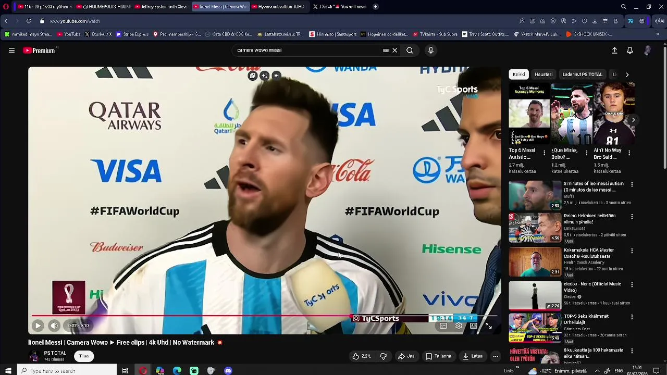Switch to the Hyvinvointivaltion TUHO tab

click(278, 7)
